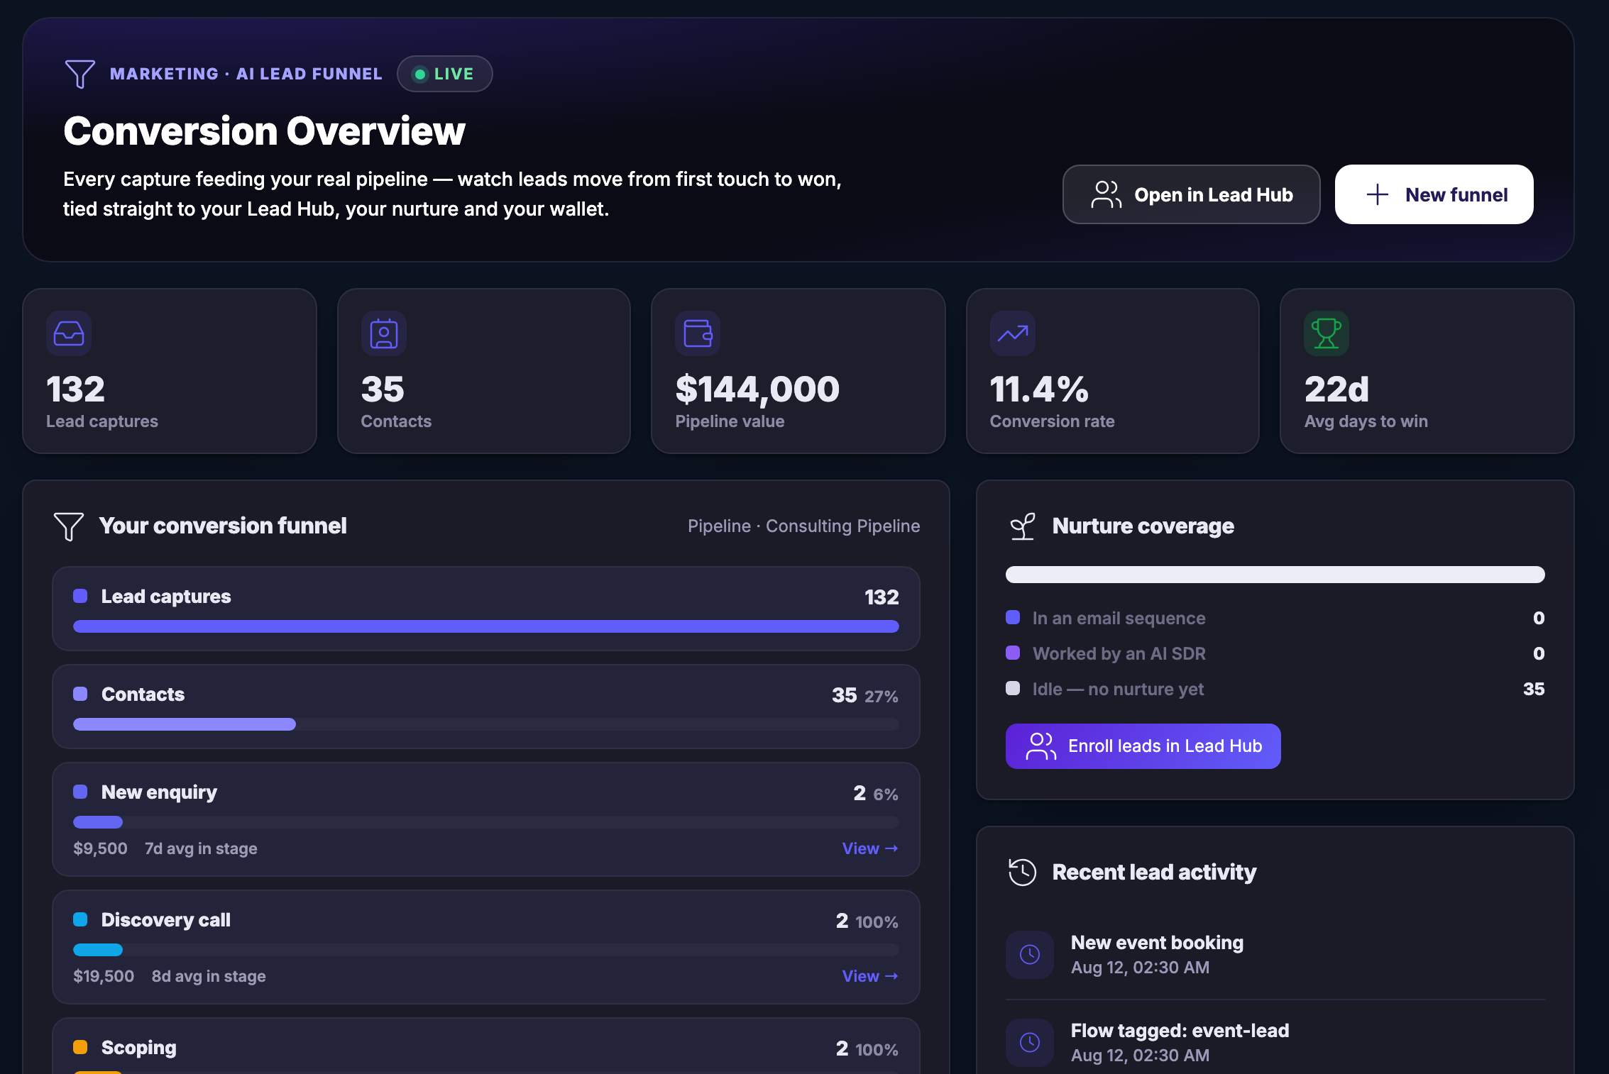The width and height of the screenshot is (1609, 1074).
Task: Click the Discovery call progress bar
Action: pyautogui.click(x=486, y=950)
